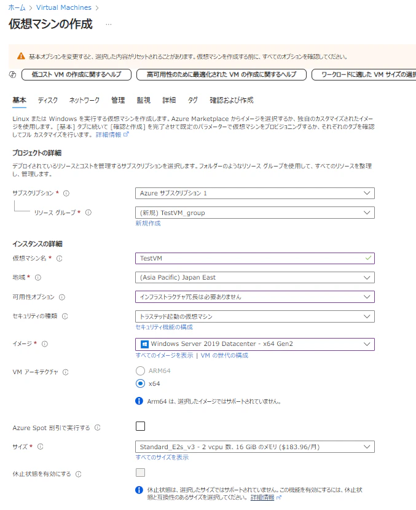Click the virtual machine name info icon
Screen dimensions: 416x510
[60, 258]
